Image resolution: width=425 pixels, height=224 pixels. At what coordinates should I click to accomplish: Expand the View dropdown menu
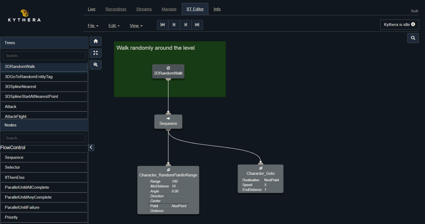(x=136, y=26)
